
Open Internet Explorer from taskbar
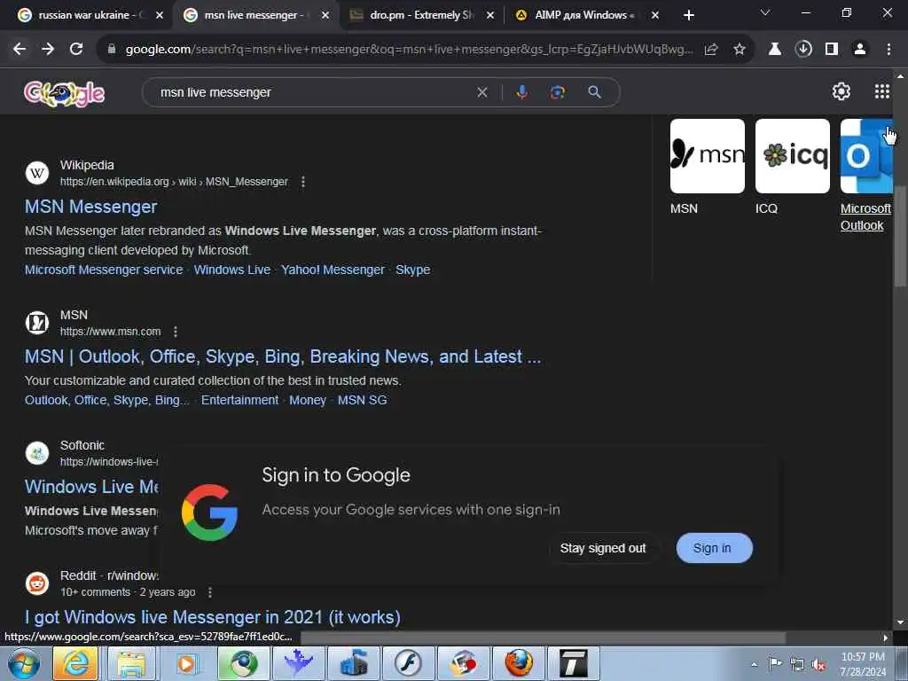(75, 663)
